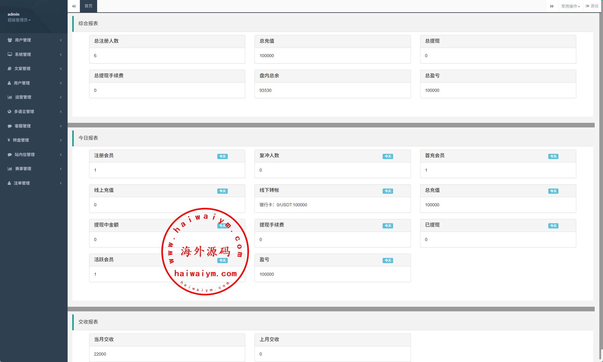Screen dimensions: 603x362
Task: Click the 退出 logout link
Action: (592, 6)
